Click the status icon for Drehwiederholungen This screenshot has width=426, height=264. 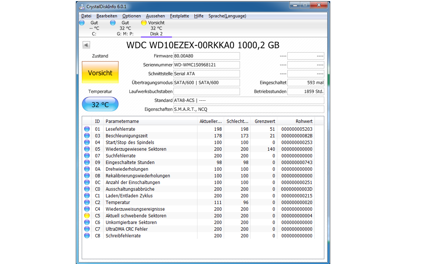pyautogui.click(x=87, y=169)
